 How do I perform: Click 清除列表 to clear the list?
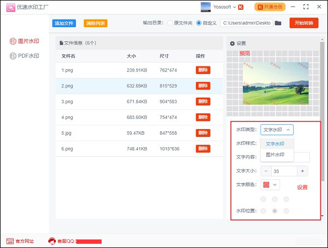[95, 23]
